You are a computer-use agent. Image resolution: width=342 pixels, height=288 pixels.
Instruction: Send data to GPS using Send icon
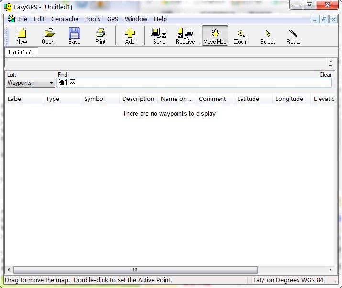159,36
